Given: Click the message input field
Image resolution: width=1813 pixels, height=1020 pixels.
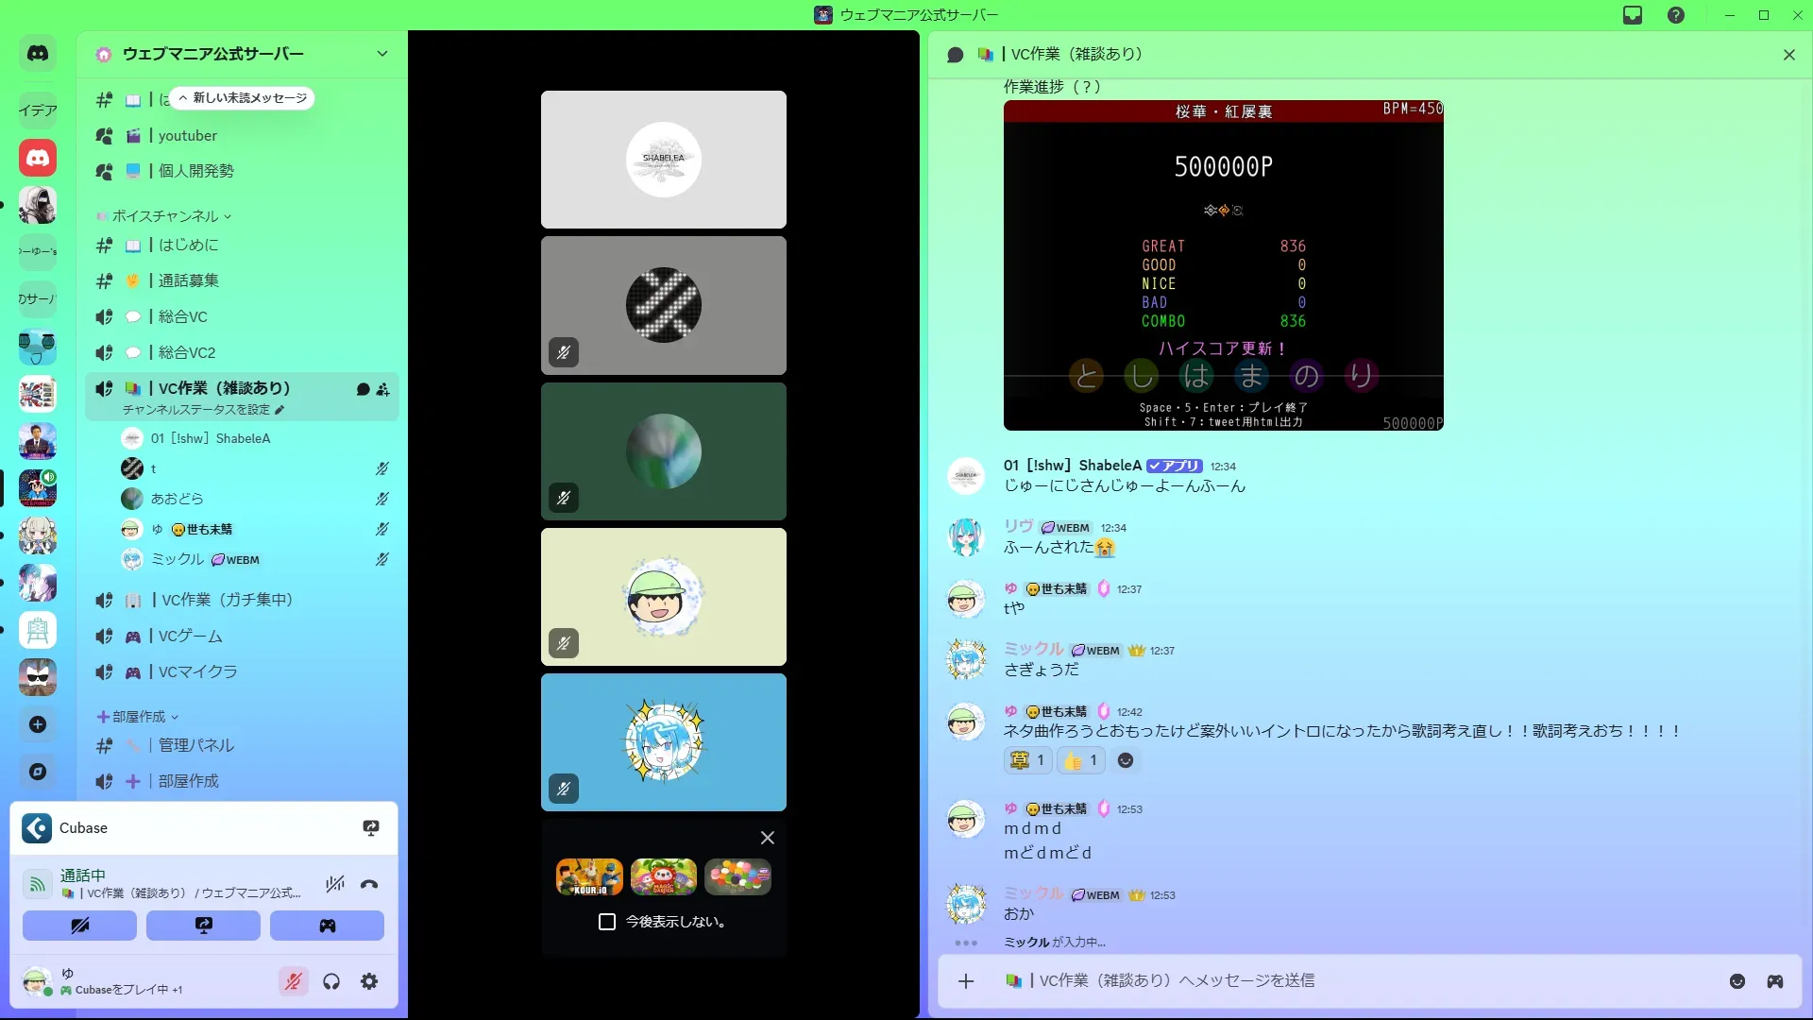Looking at the screenshot, I should [1322, 981].
